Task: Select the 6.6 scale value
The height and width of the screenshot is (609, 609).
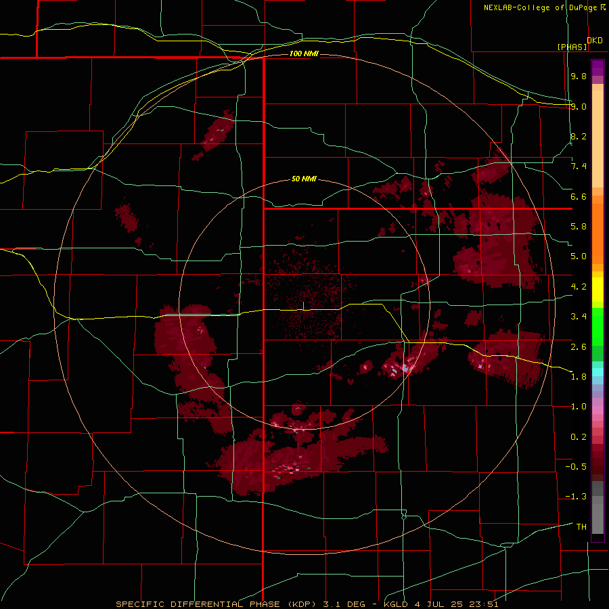Action: (579, 196)
